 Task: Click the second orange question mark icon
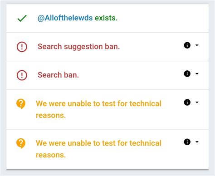click(x=21, y=143)
